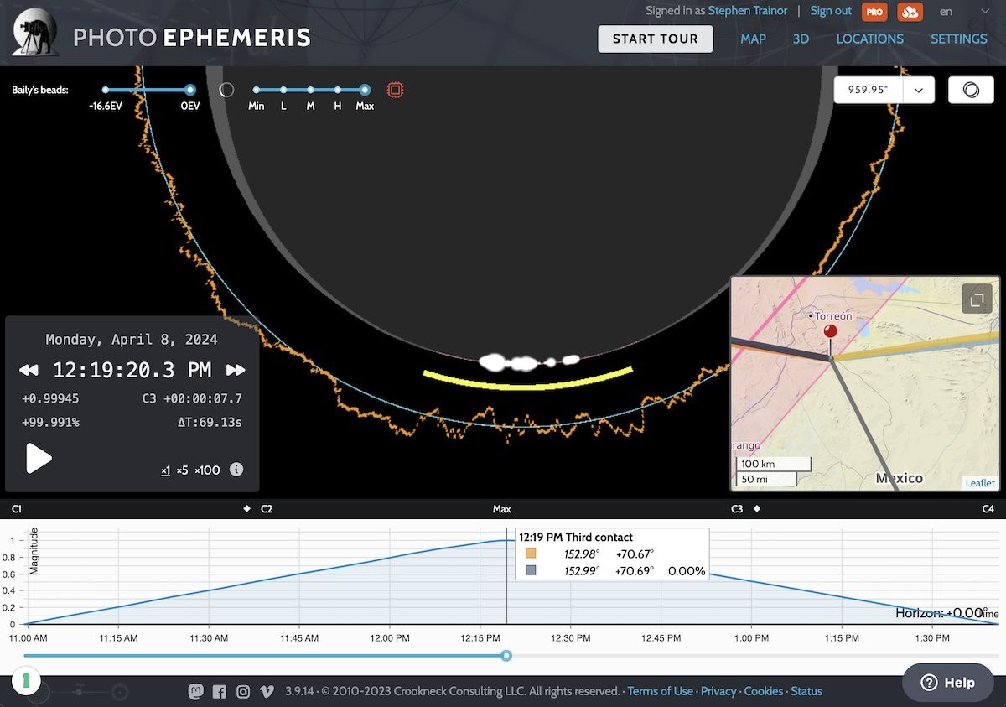Open the Leaflet attribution link
Screen dimensions: 1006x707
[980, 483]
